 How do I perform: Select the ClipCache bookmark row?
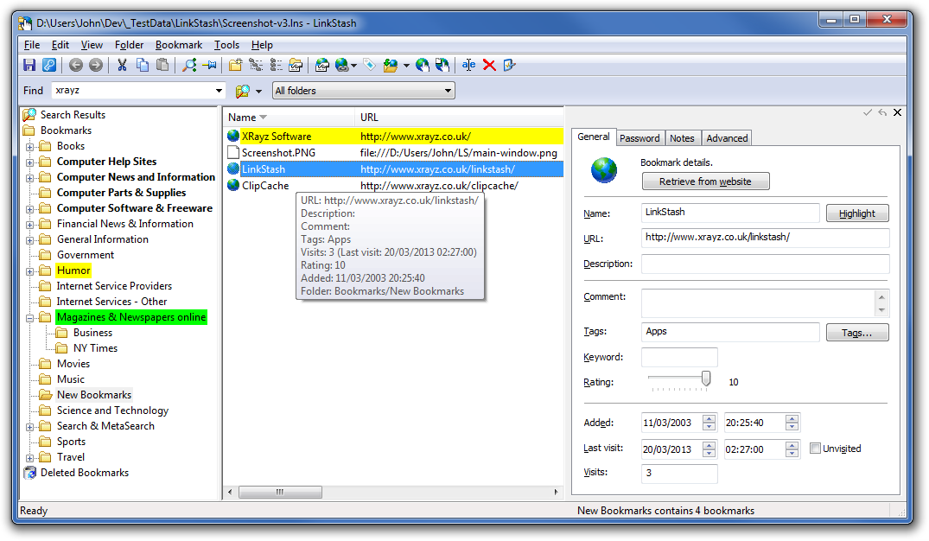tap(264, 186)
